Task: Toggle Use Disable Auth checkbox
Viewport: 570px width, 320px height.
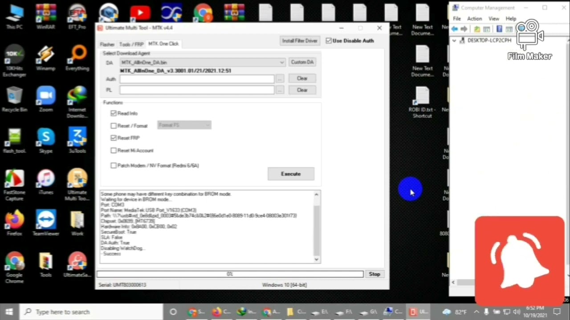Action: (329, 40)
